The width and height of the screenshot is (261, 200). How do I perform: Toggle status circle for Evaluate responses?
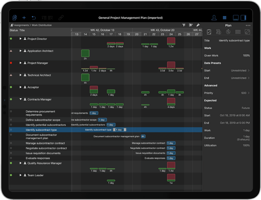11,158
